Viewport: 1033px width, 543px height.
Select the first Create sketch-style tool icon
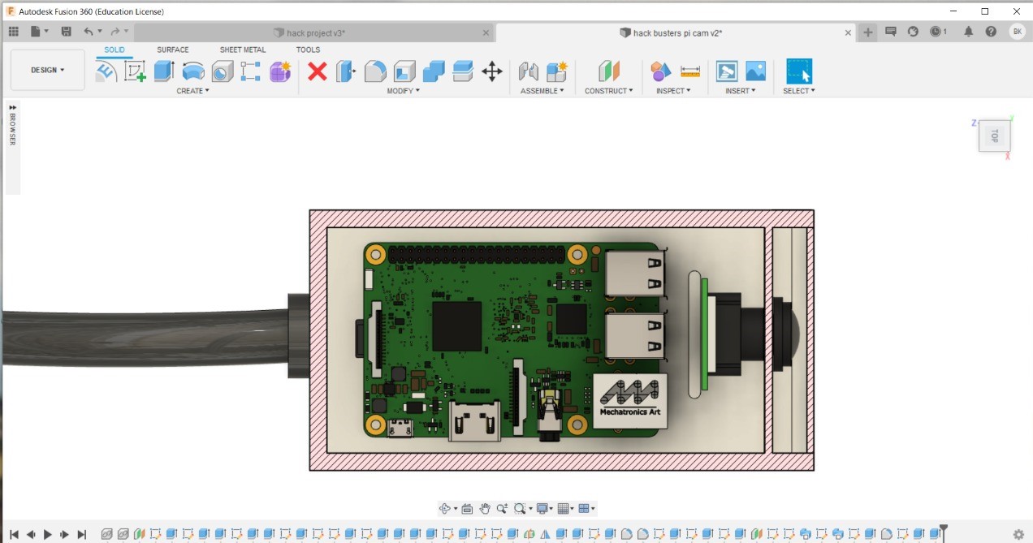point(106,71)
